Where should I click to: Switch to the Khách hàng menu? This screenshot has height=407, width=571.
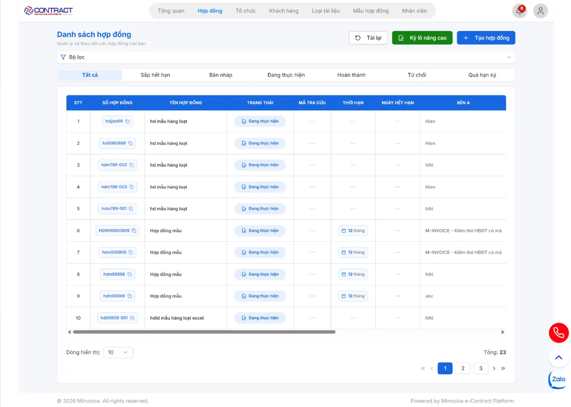(284, 11)
